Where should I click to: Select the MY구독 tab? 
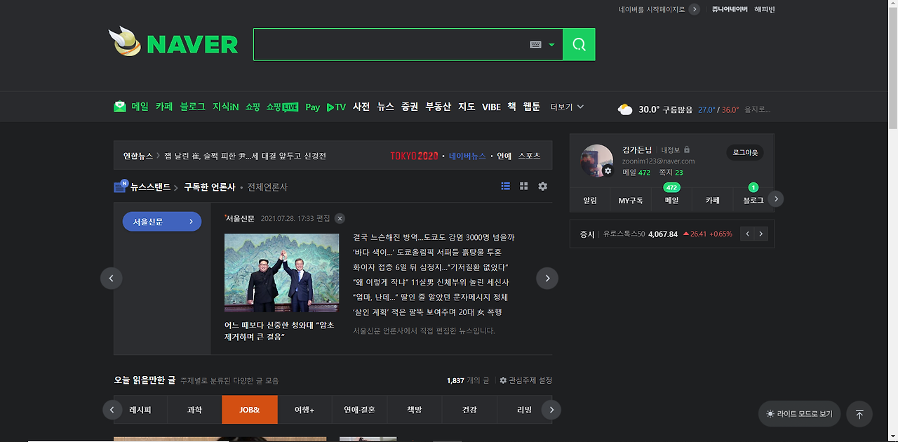[x=631, y=200]
